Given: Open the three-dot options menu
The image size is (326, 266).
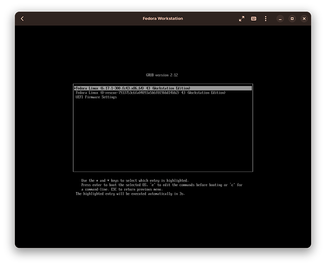Looking at the screenshot, I should (x=265, y=19).
